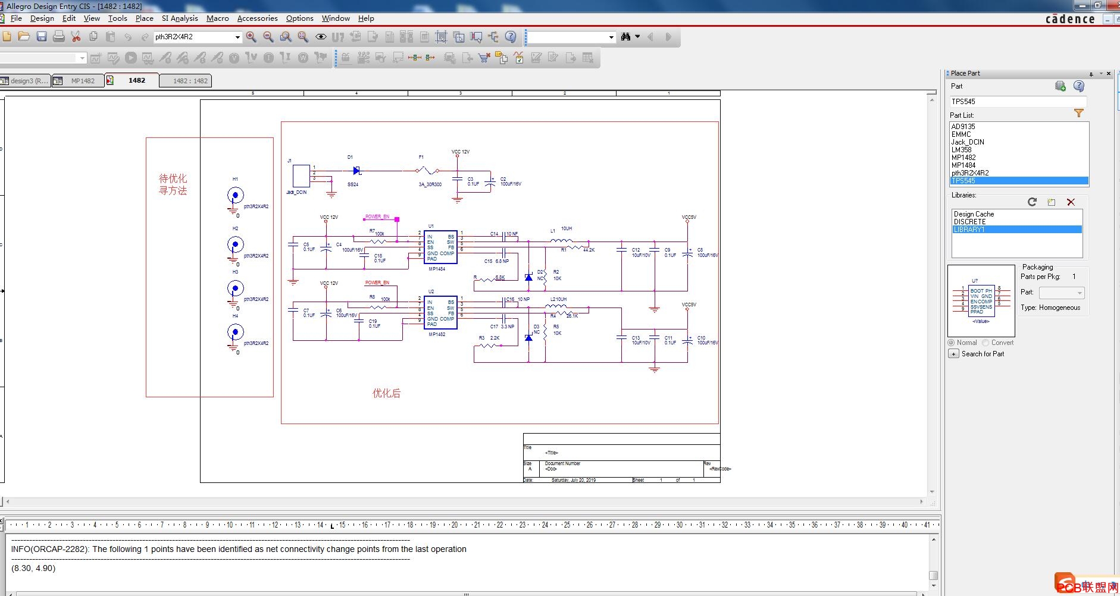Click the Area Select icon
This screenshot has width=1120, height=596.
click(459, 37)
